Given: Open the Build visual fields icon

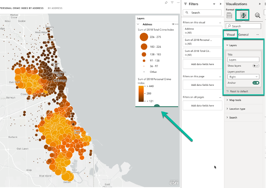Looking at the screenshot, I should (x=230, y=16).
